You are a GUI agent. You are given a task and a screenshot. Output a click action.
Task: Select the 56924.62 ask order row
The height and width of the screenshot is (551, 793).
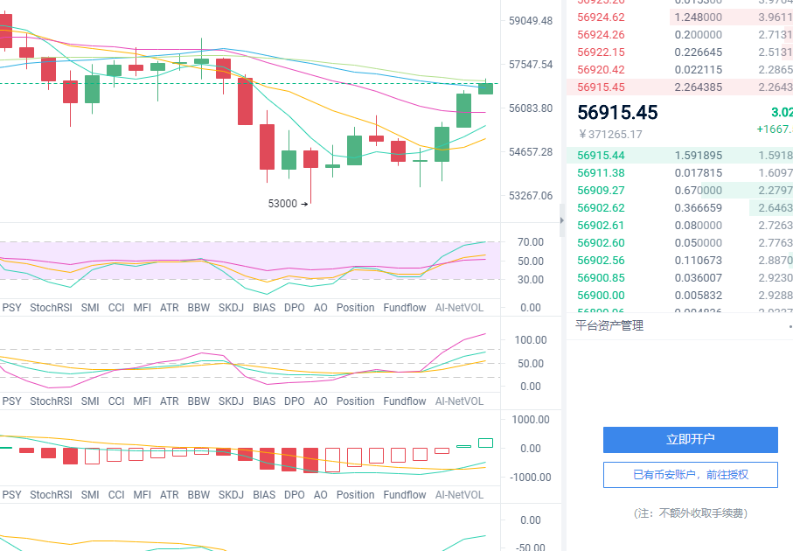[x=679, y=17]
